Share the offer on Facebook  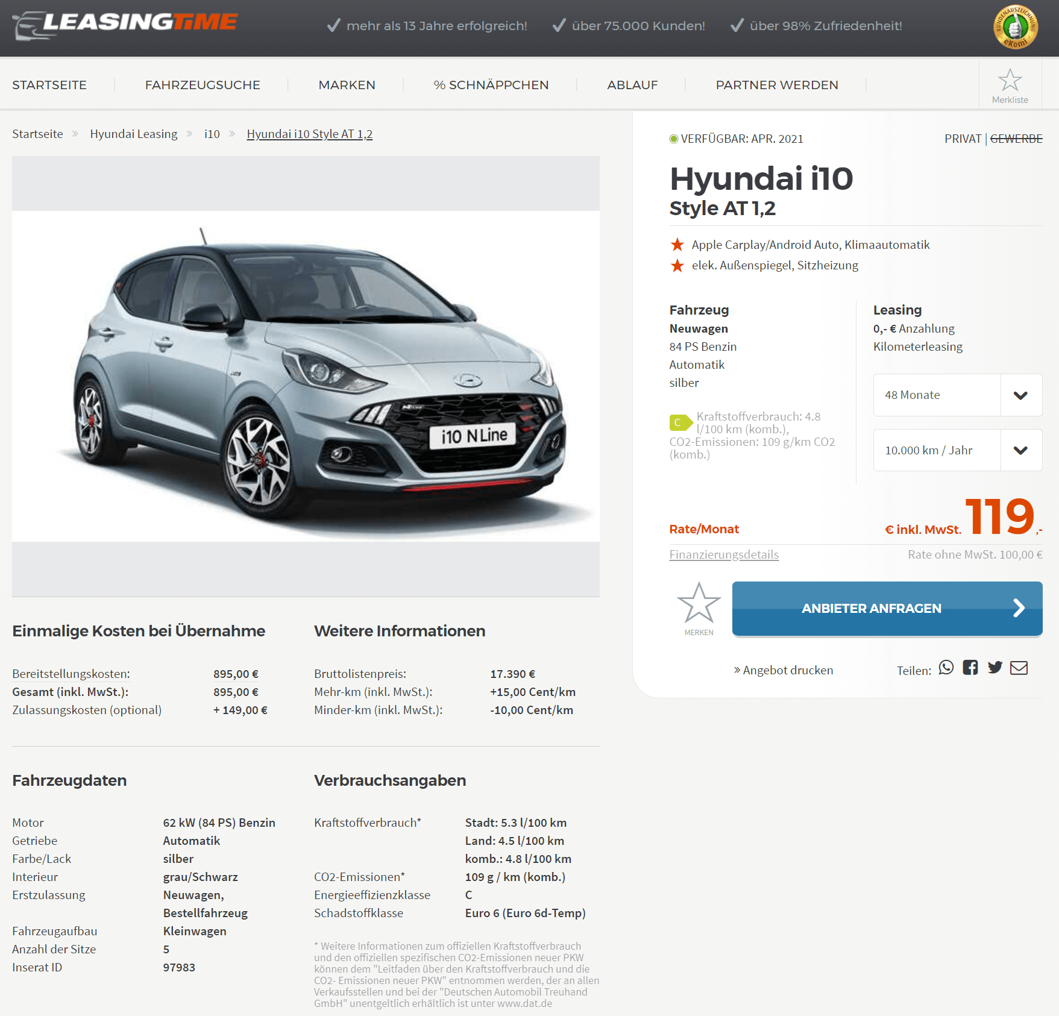(970, 668)
